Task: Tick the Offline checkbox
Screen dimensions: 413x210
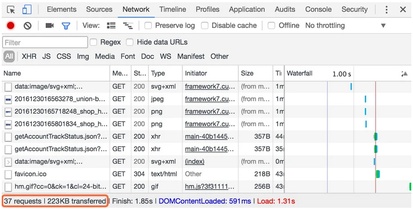Action: pos(271,26)
